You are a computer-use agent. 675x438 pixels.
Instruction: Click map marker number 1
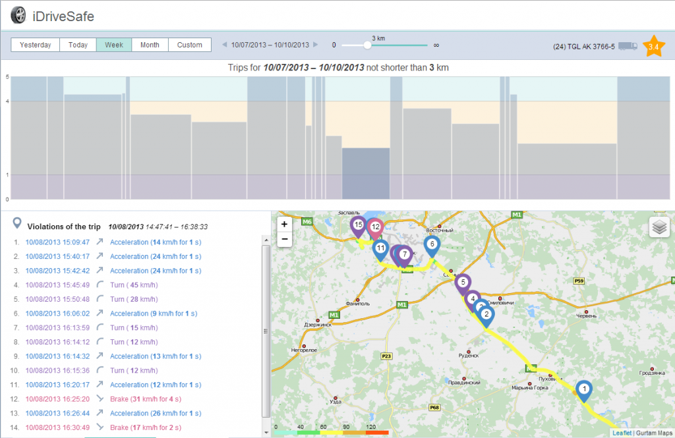pos(583,389)
